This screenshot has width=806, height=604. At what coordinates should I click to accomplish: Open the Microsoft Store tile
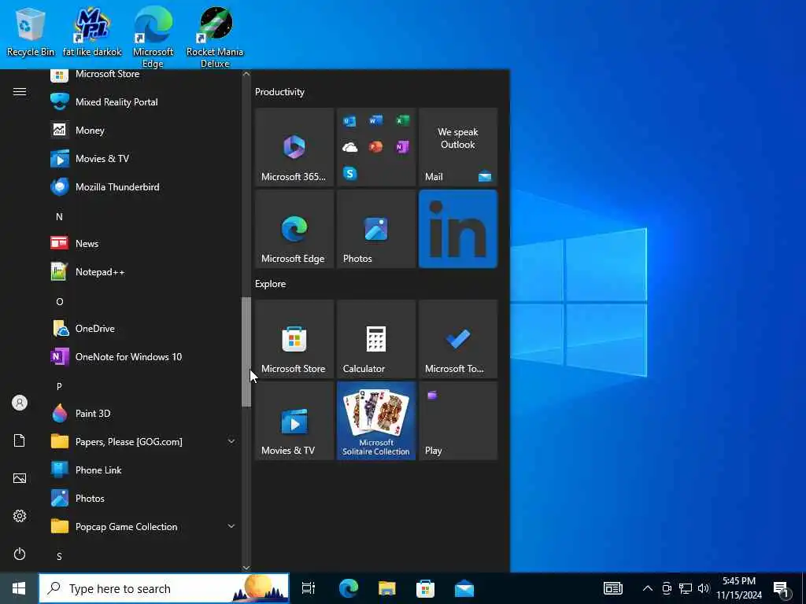point(294,339)
